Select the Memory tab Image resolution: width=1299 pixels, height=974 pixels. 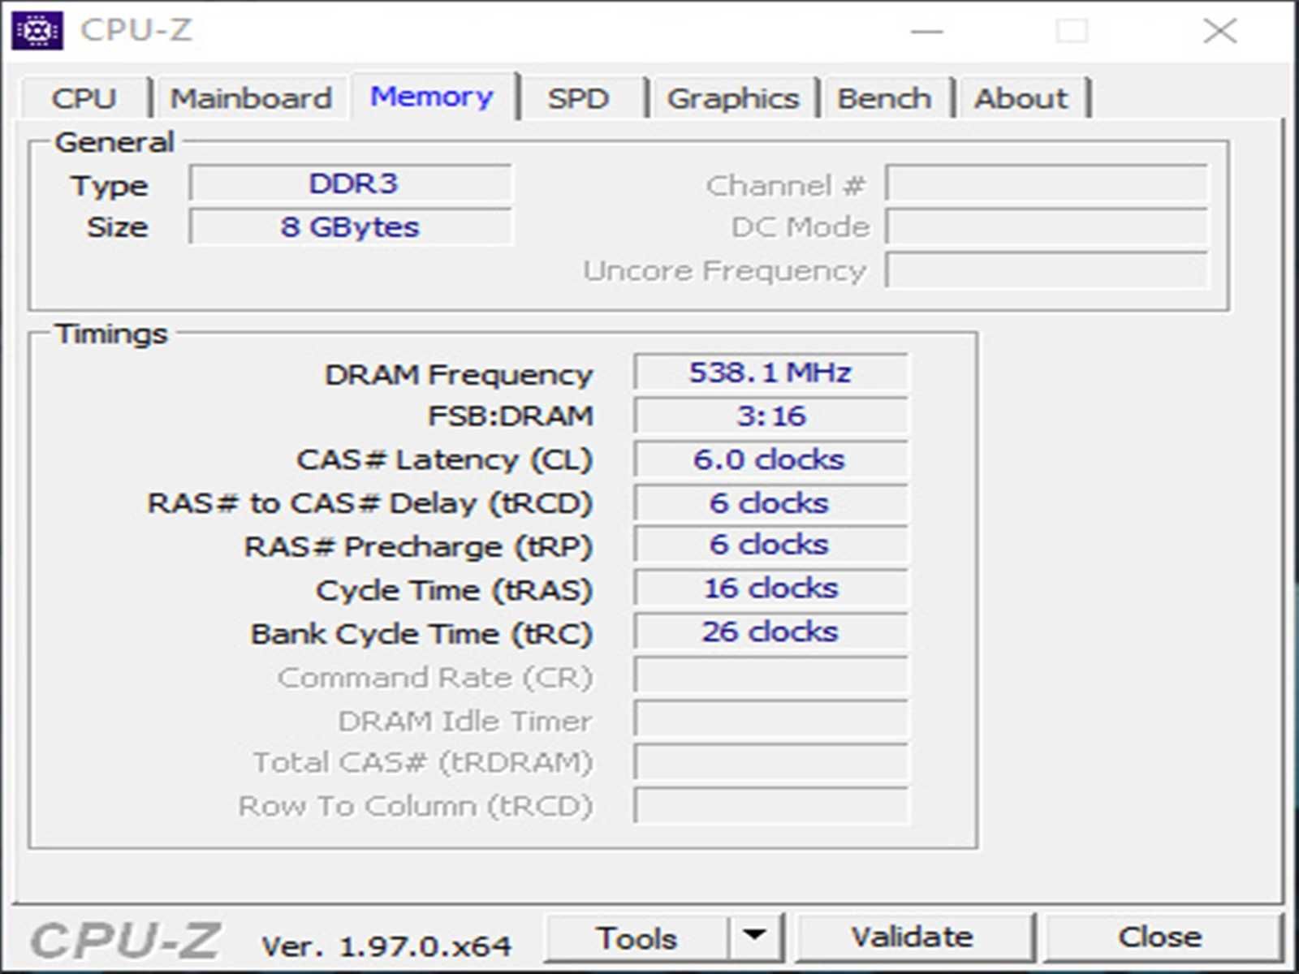(x=432, y=97)
